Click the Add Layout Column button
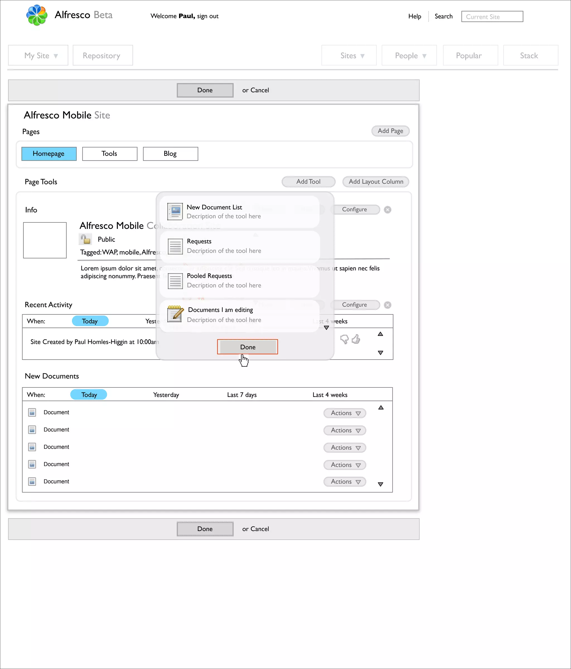The image size is (571, 669). 376,182
